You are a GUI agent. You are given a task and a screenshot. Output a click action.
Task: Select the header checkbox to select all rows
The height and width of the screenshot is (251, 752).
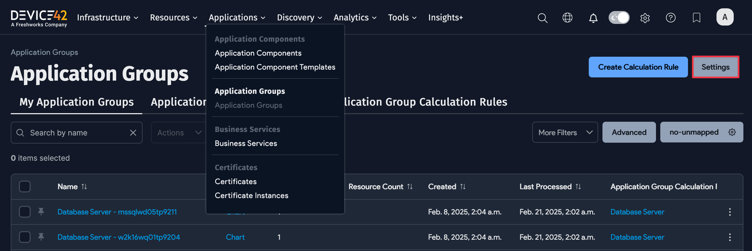(24, 186)
